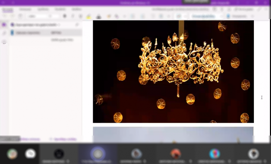Expand the notebook name dropdown in navigation pane
271x164 pixels.
coord(59,25)
